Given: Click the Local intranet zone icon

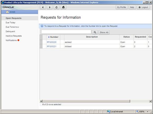Looking at the screenshot, I should 109,111.
